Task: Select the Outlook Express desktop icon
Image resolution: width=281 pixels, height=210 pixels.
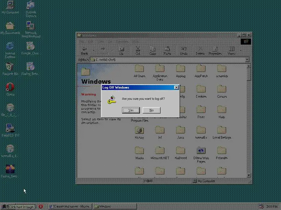Action: click(x=31, y=9)
